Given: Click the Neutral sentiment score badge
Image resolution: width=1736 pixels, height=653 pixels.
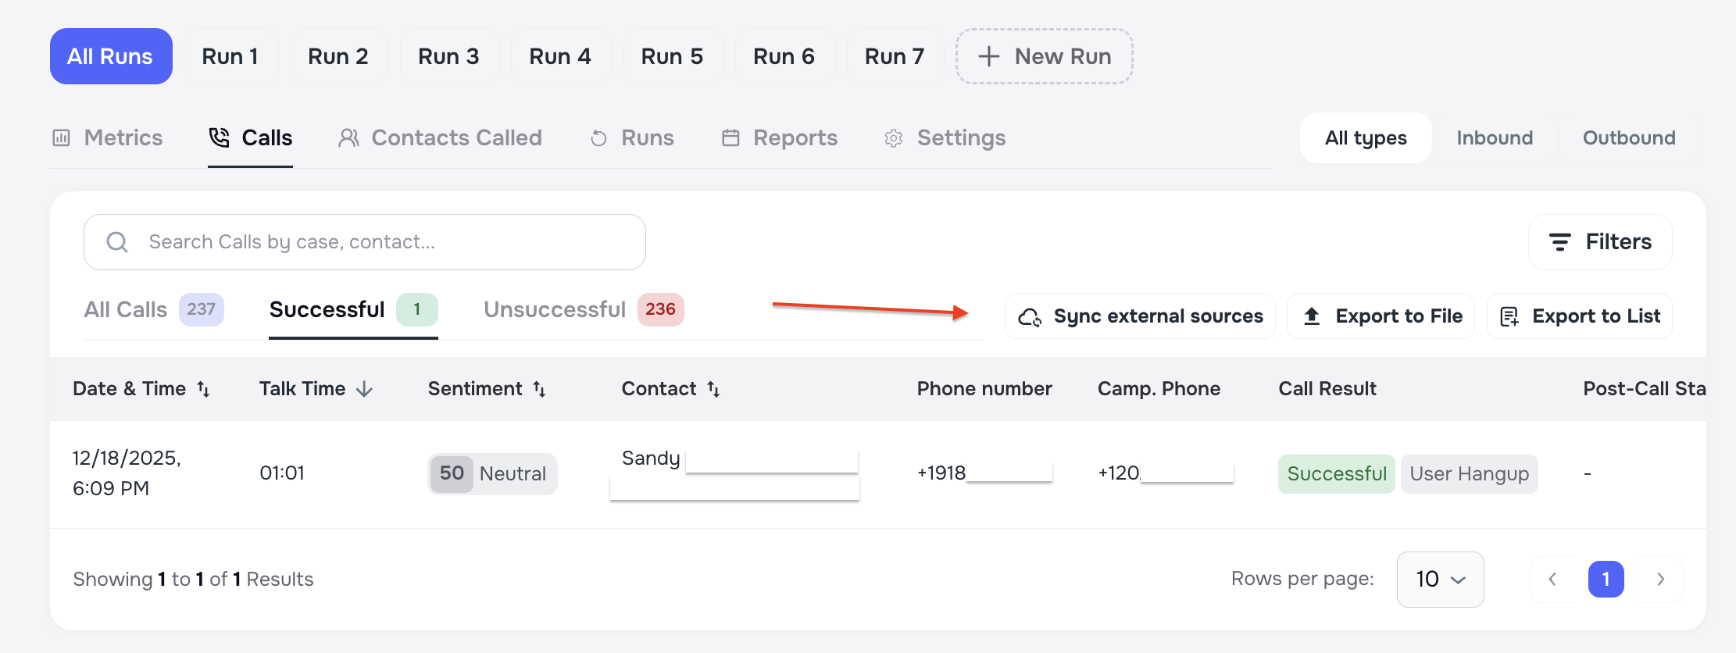Looking at the screenshot, I should coord(452,473).
